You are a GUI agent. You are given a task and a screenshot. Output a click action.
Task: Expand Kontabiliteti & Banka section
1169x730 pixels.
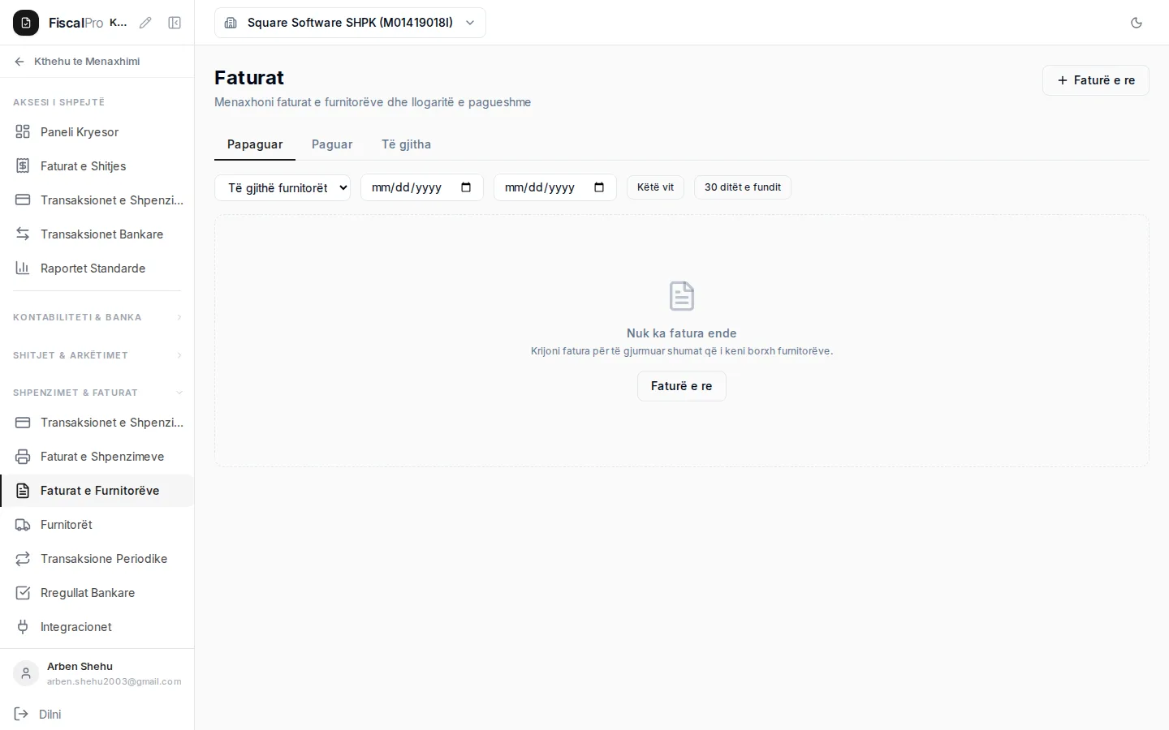97,317
